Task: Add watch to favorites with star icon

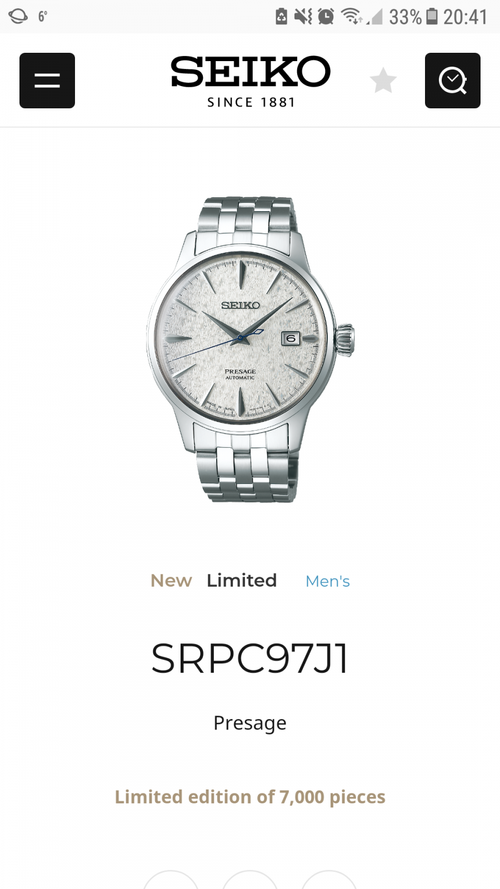Action: (383, 81)
